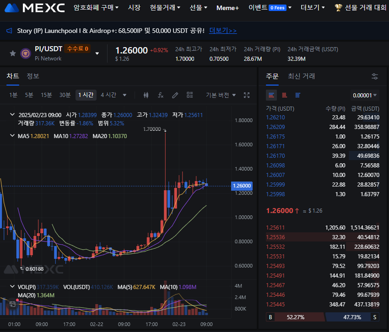The image size is (389, 332).
Task: Click the B 52.27% buy ratio bar
Action: 295,317
